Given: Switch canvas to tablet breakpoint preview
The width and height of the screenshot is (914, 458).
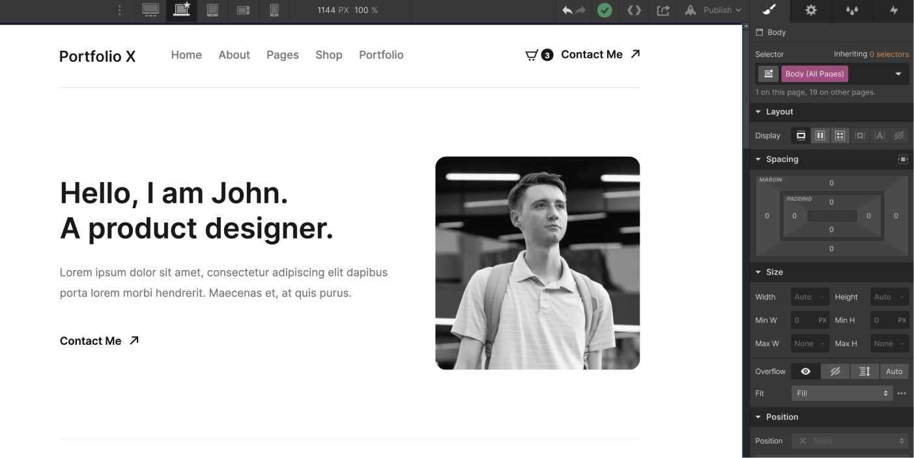Looking at the screenshot, I should click(x=212, y=10).
